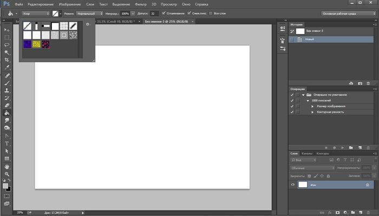379x216 pixels.
Task: Expand Размер изображения step triangle
Action: coord(312,106)
